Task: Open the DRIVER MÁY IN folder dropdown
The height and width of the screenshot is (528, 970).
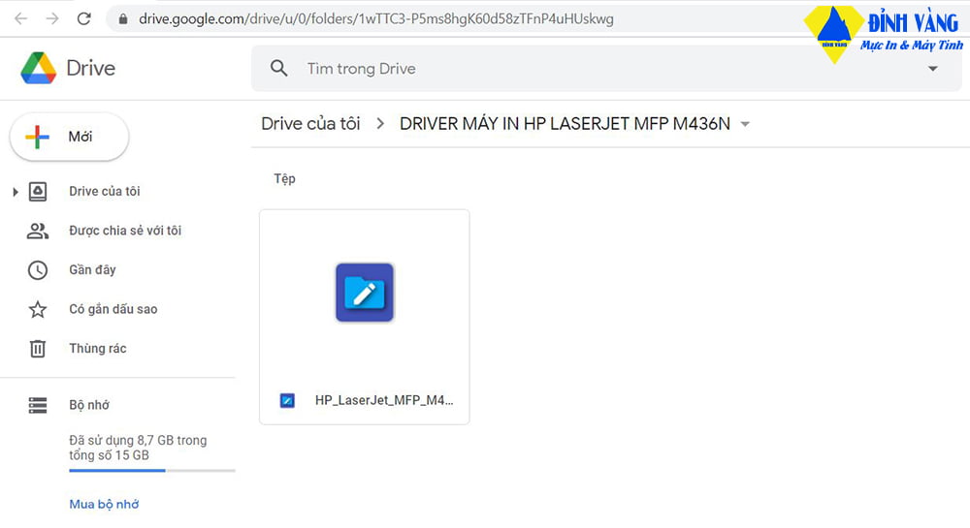Action: (x=745, y=124)
